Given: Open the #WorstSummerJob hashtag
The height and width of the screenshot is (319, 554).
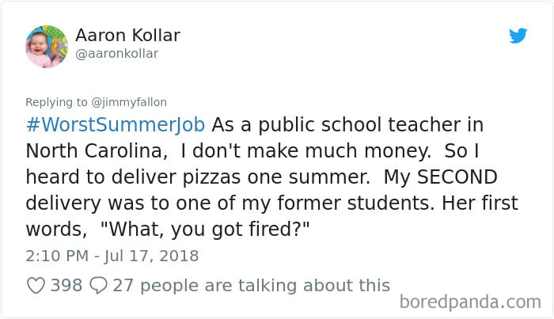Looking at the screenshot, I should coord(116,125).
